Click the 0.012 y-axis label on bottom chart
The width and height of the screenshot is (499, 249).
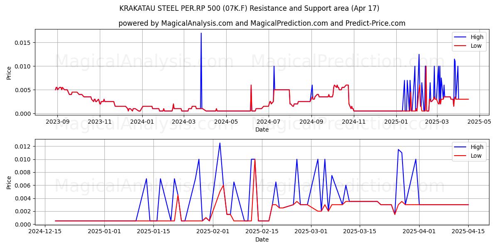(23, 146)
